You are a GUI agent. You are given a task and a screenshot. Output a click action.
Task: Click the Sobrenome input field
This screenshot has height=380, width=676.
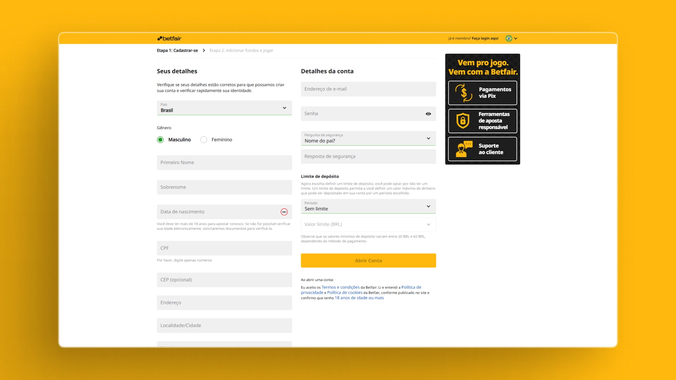(x=224, y=187)
